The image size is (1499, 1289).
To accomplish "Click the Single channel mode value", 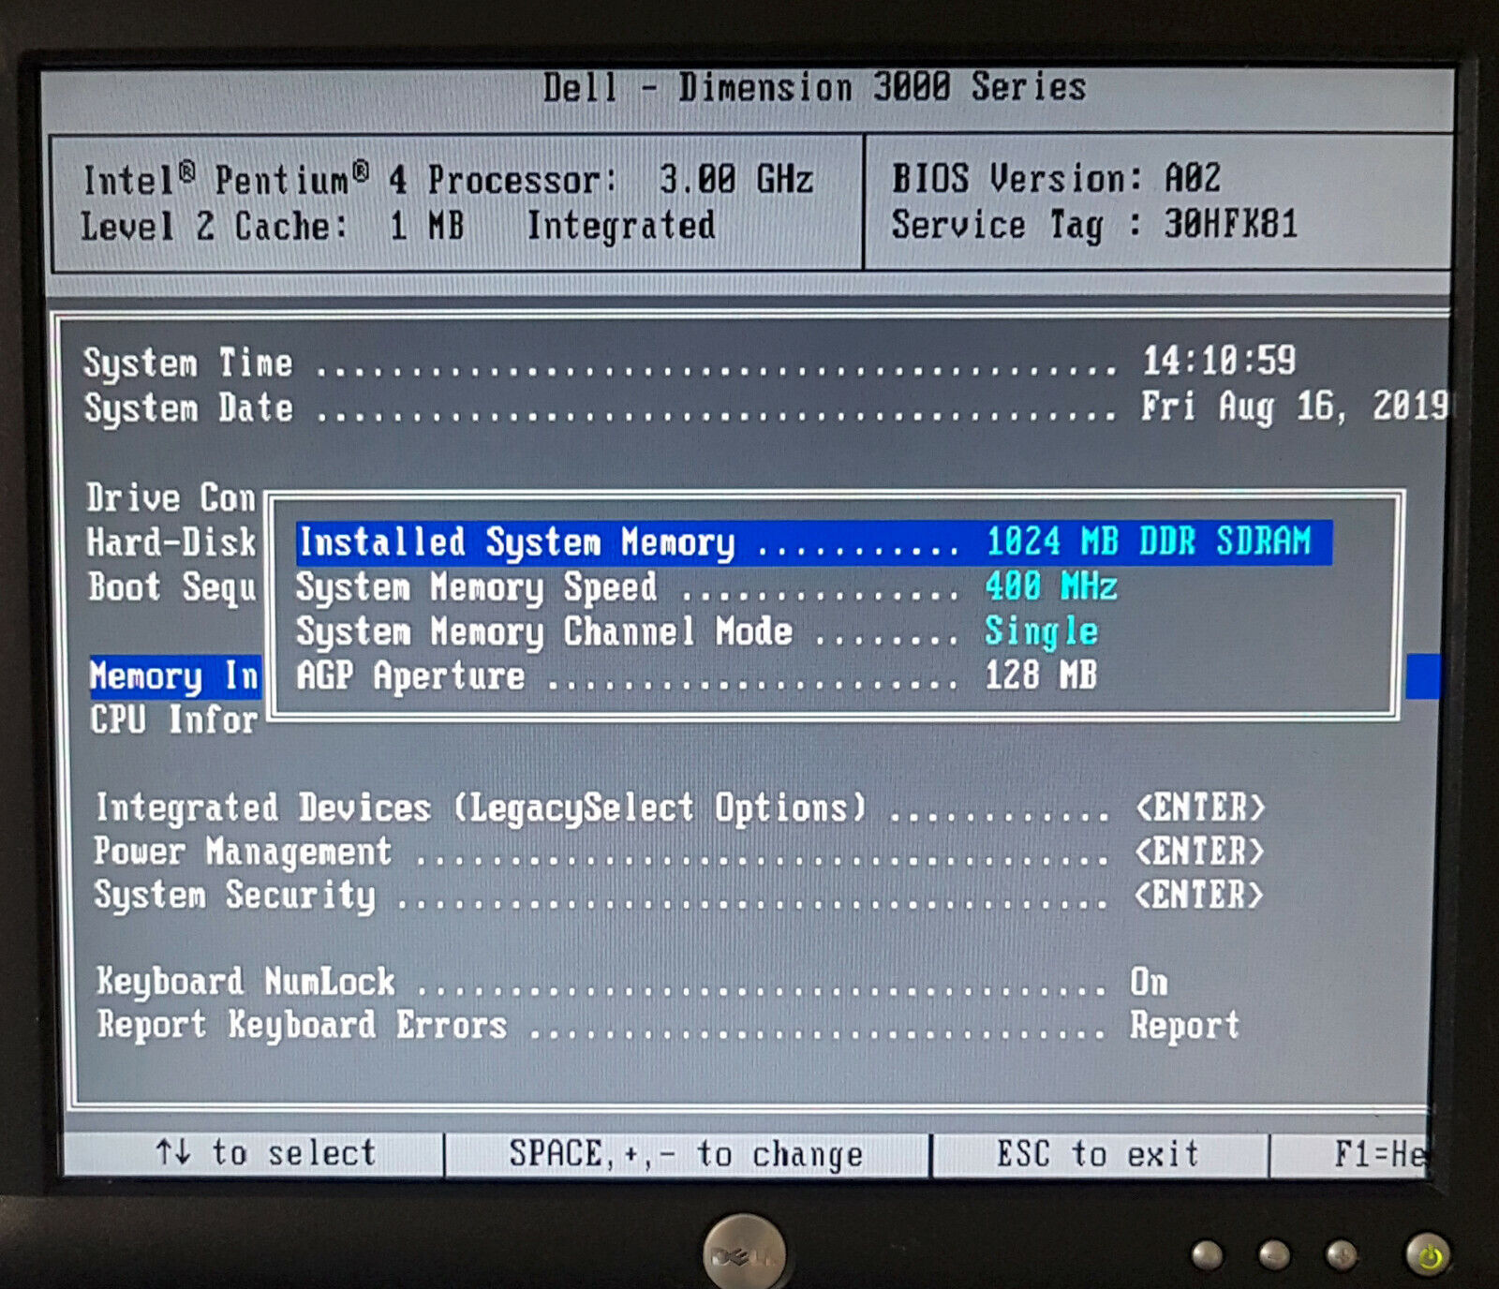I will (1041, 632).
